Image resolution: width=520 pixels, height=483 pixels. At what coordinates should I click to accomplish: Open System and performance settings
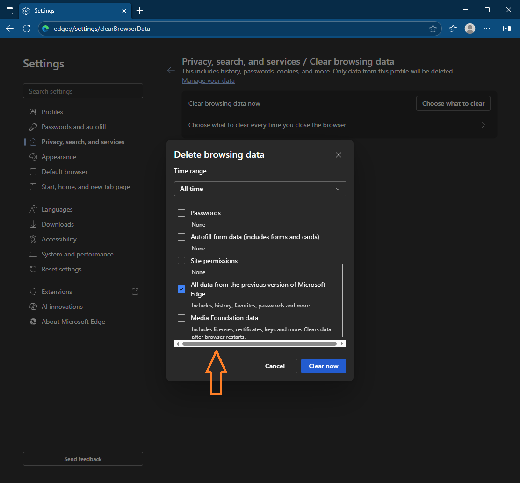(x=78, y=254)
